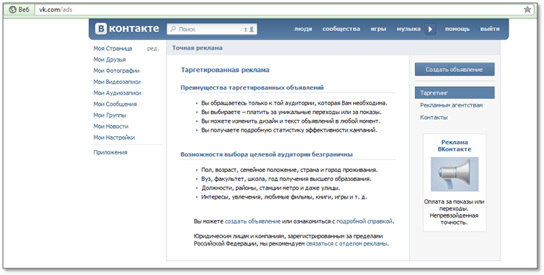Image resolution: width=544 pixels, height=275 pixels.
Task: Open Мои Настройки in sidebar
Action: 114,137
